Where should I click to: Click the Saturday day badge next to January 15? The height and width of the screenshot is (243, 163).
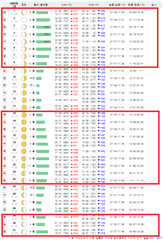5,115
